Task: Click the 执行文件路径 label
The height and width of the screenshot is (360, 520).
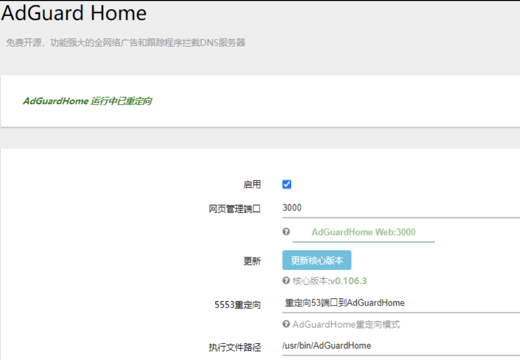Action: (x=235, y=347)
